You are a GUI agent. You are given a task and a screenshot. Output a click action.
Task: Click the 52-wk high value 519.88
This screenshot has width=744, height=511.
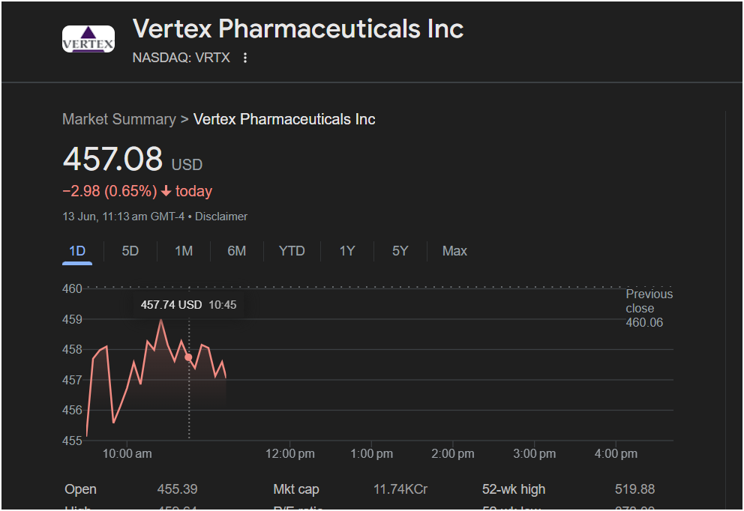pyautogui.click(x=634, y=489)
